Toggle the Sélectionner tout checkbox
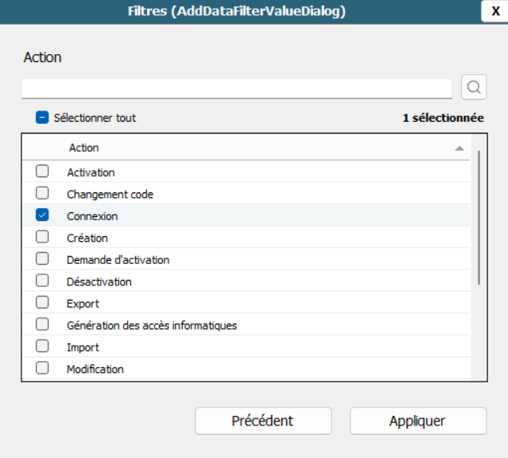Screen dimensions: 508x458 [x=42, y=118]
